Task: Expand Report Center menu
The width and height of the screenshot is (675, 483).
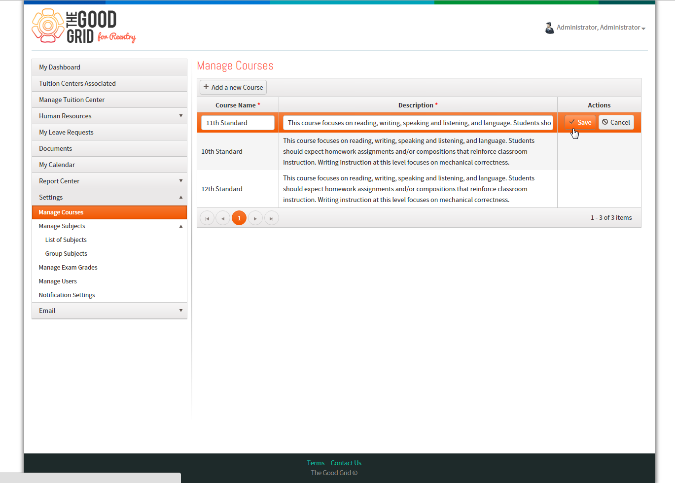Action: coord(109,181)
